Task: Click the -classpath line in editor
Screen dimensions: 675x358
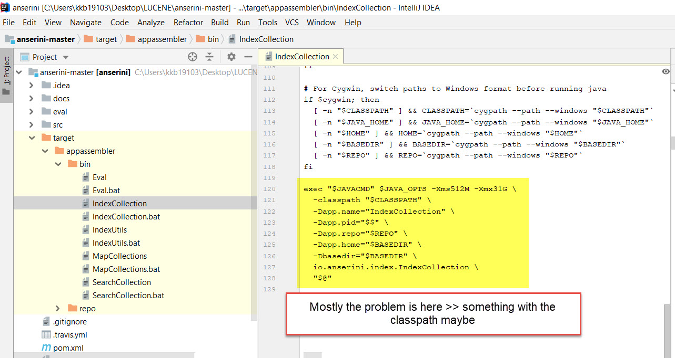Action: 371,200
